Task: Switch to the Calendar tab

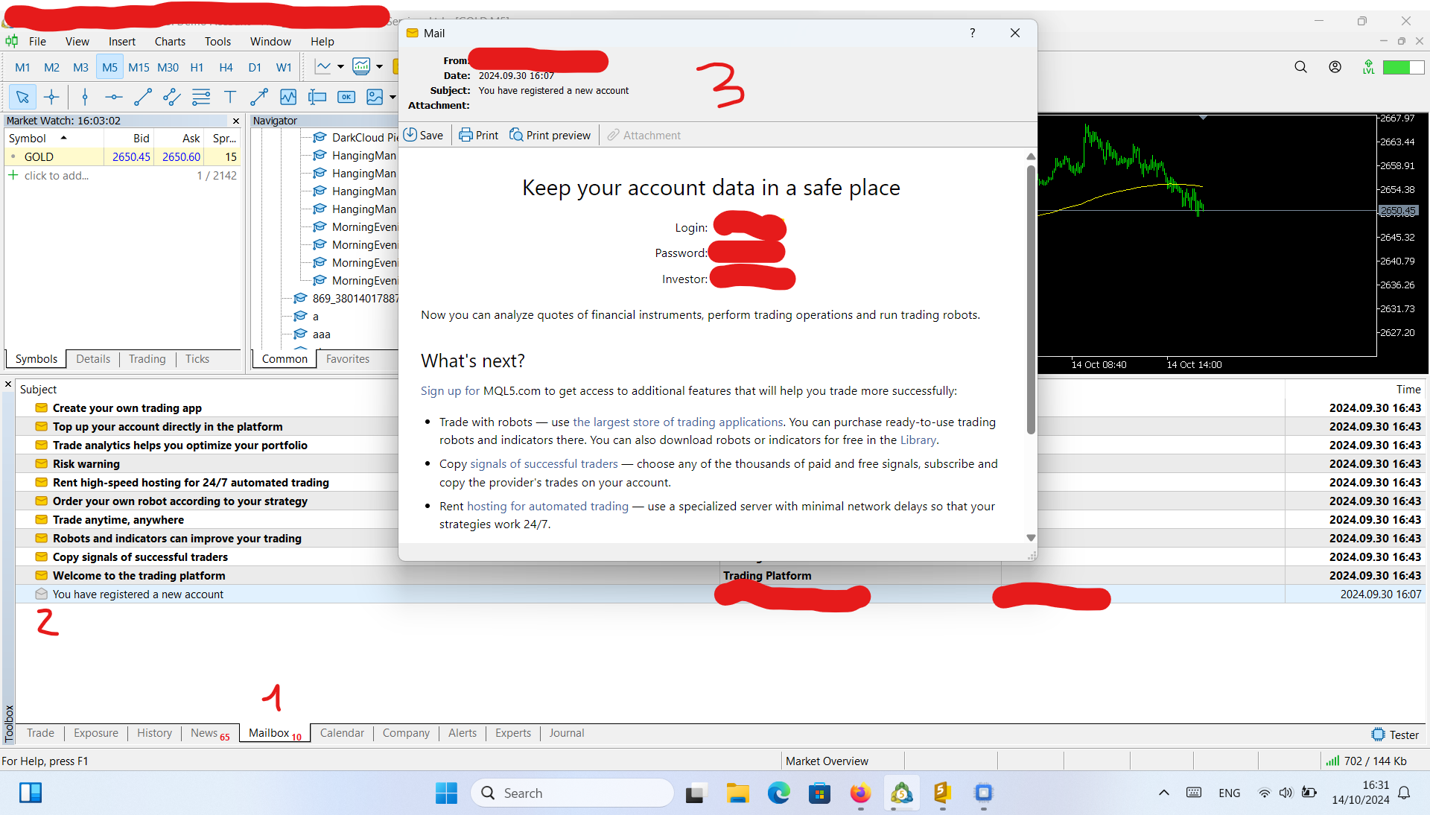Action: click(x=342, y=733)
